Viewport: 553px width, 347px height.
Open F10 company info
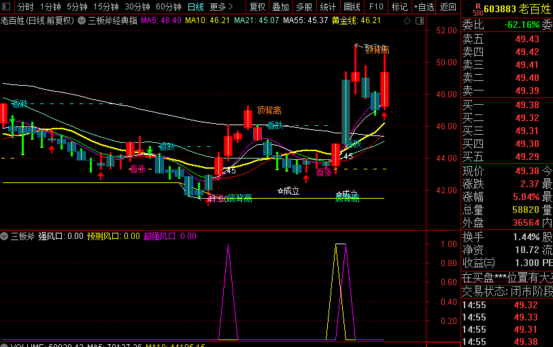(x=375, y=7)
